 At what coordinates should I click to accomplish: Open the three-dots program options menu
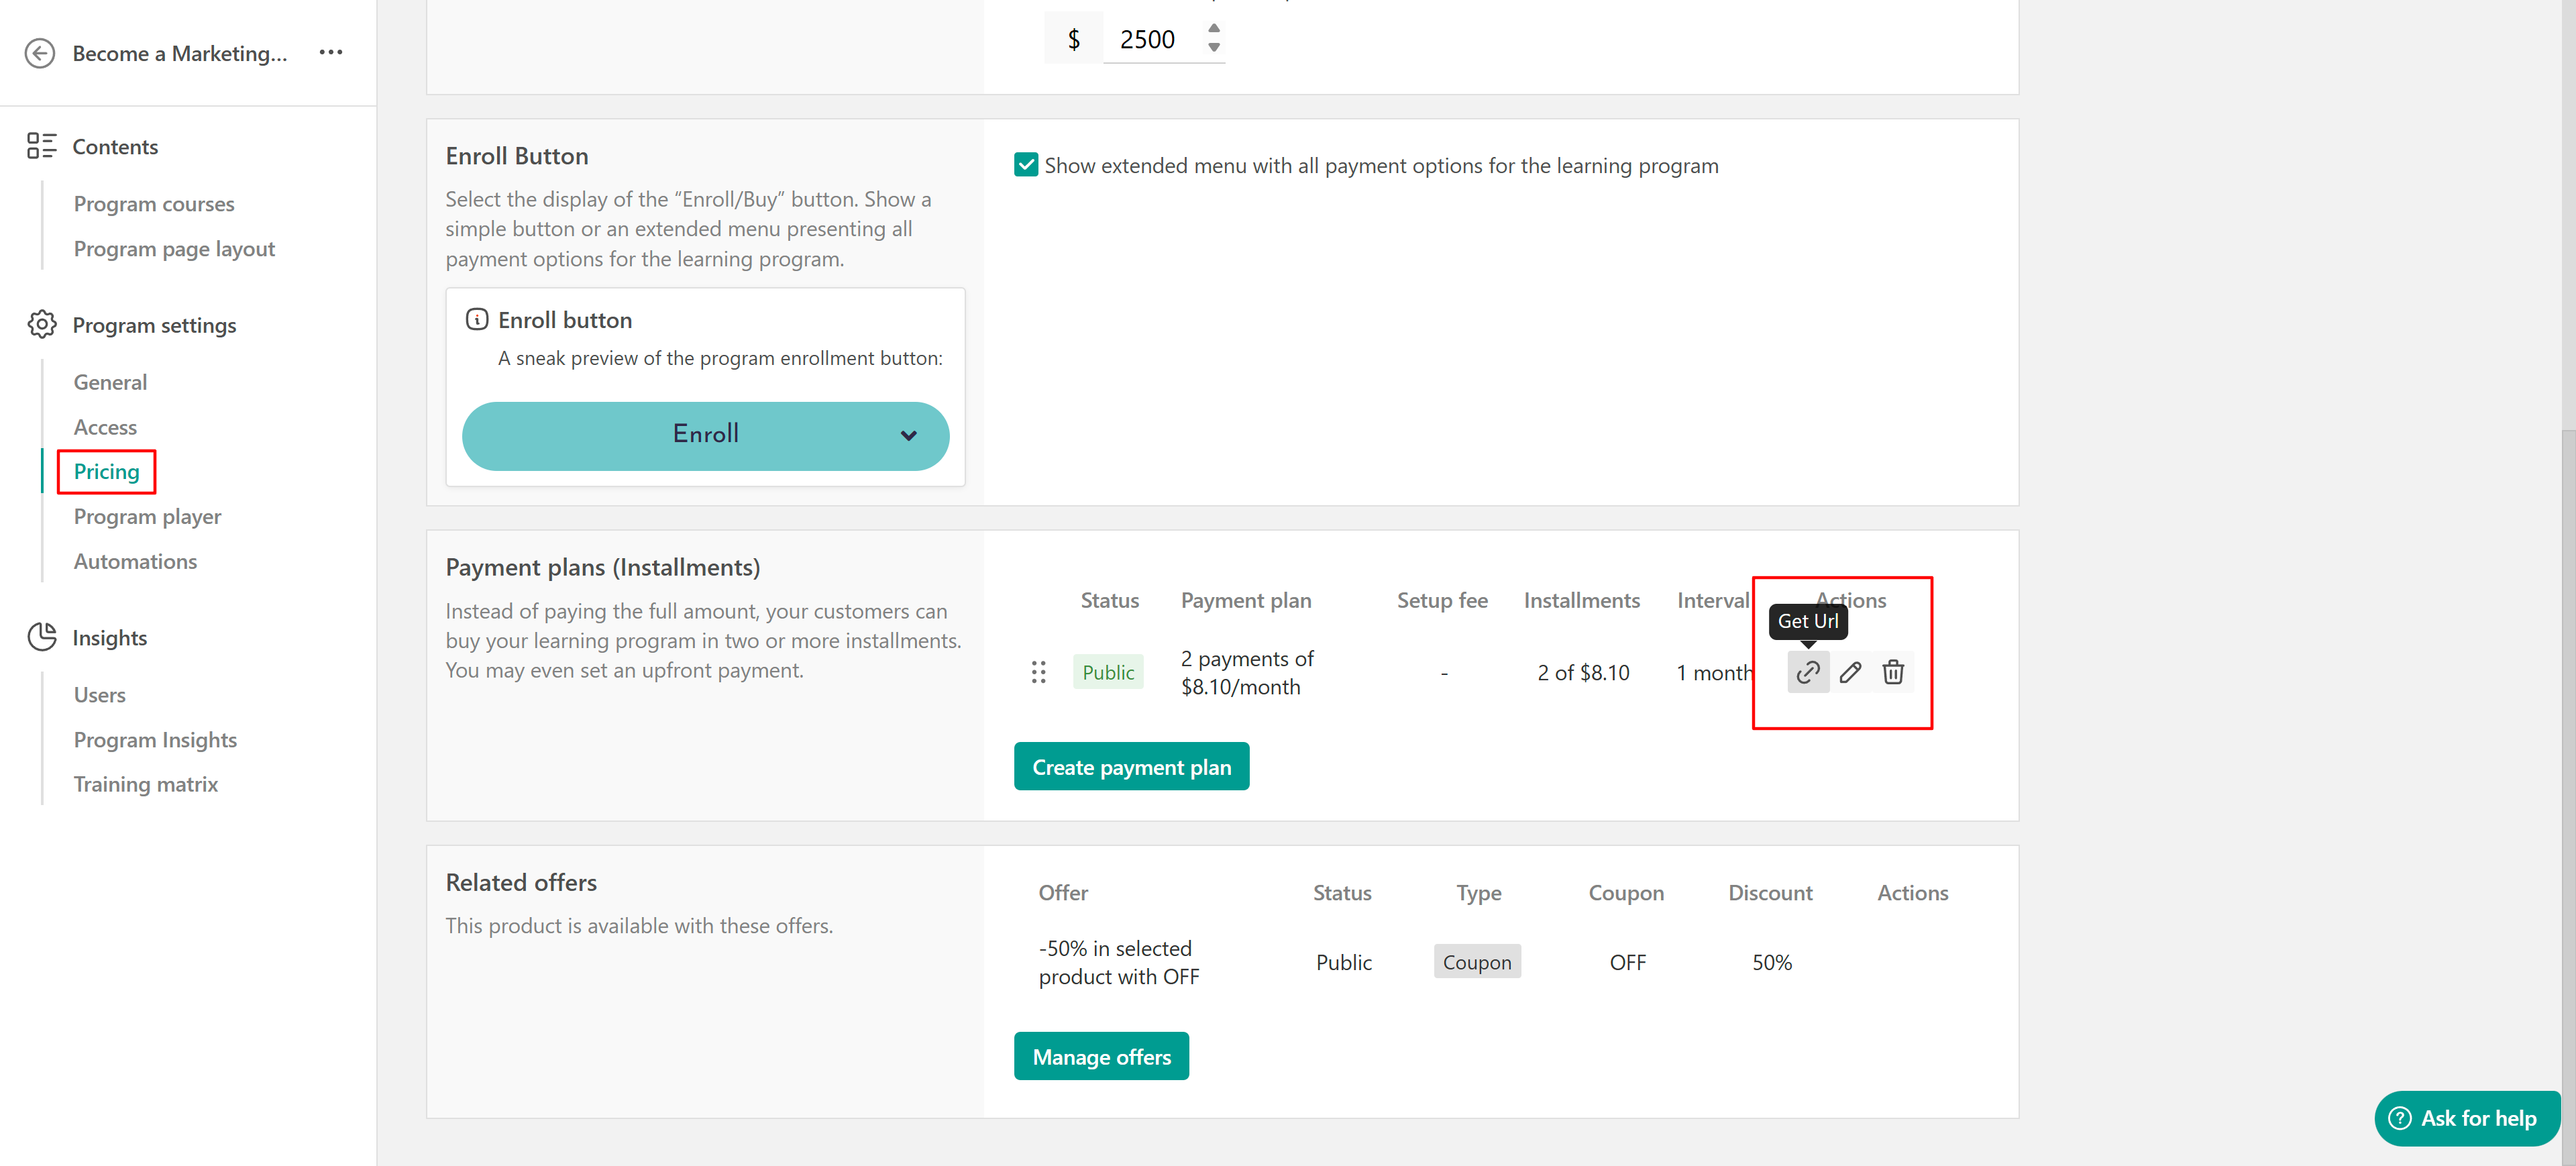[x=331, y=52]
